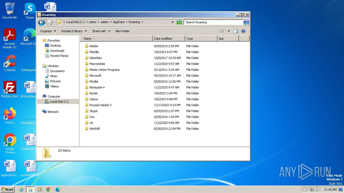This screenshot has height=193, width=344.
Task: Expand the address bar history dropdown
Action: (x=173, y=22)
